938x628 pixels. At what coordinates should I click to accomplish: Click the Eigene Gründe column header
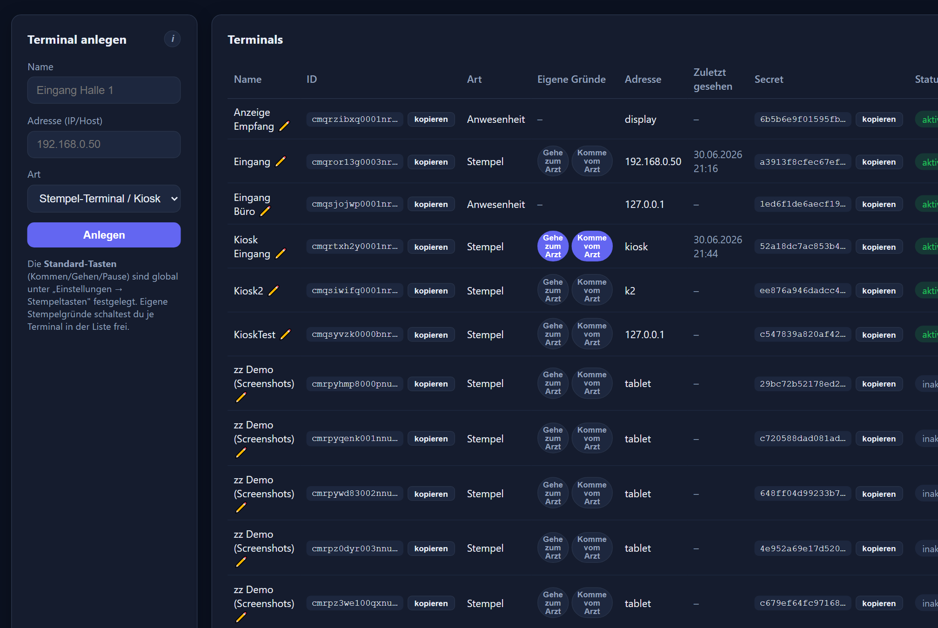571,79
